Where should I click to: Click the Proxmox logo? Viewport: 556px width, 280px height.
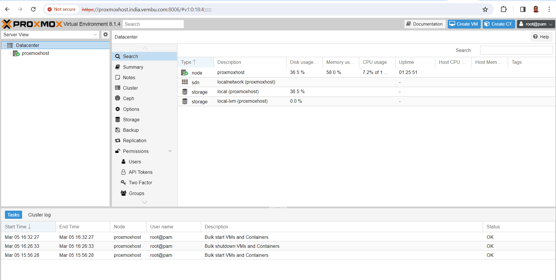(32, 24)
